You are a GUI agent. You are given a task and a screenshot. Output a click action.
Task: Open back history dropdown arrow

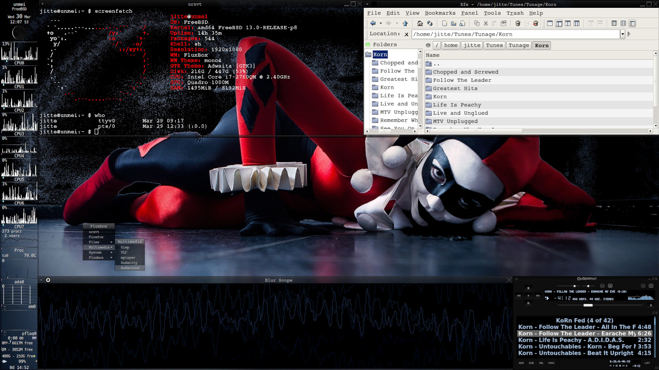pyautogui.click(x=381, y=23)
